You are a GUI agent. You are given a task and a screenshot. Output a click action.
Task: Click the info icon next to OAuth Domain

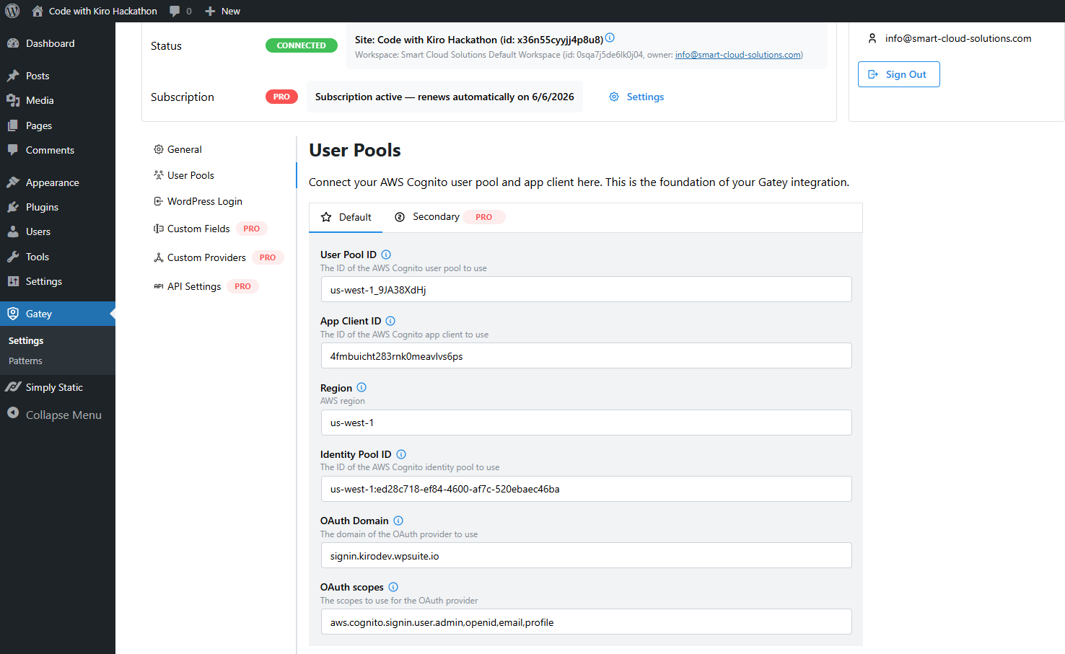(398, 521)
